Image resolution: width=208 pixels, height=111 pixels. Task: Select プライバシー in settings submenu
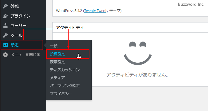click(x=69, y=94)
